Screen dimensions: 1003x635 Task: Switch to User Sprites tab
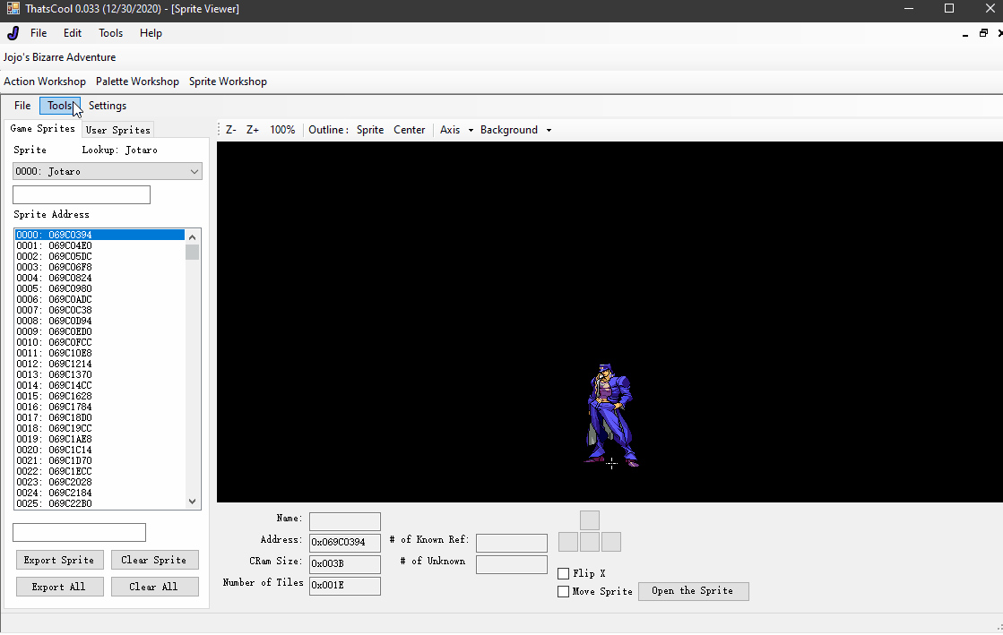(x=118, y=130)
